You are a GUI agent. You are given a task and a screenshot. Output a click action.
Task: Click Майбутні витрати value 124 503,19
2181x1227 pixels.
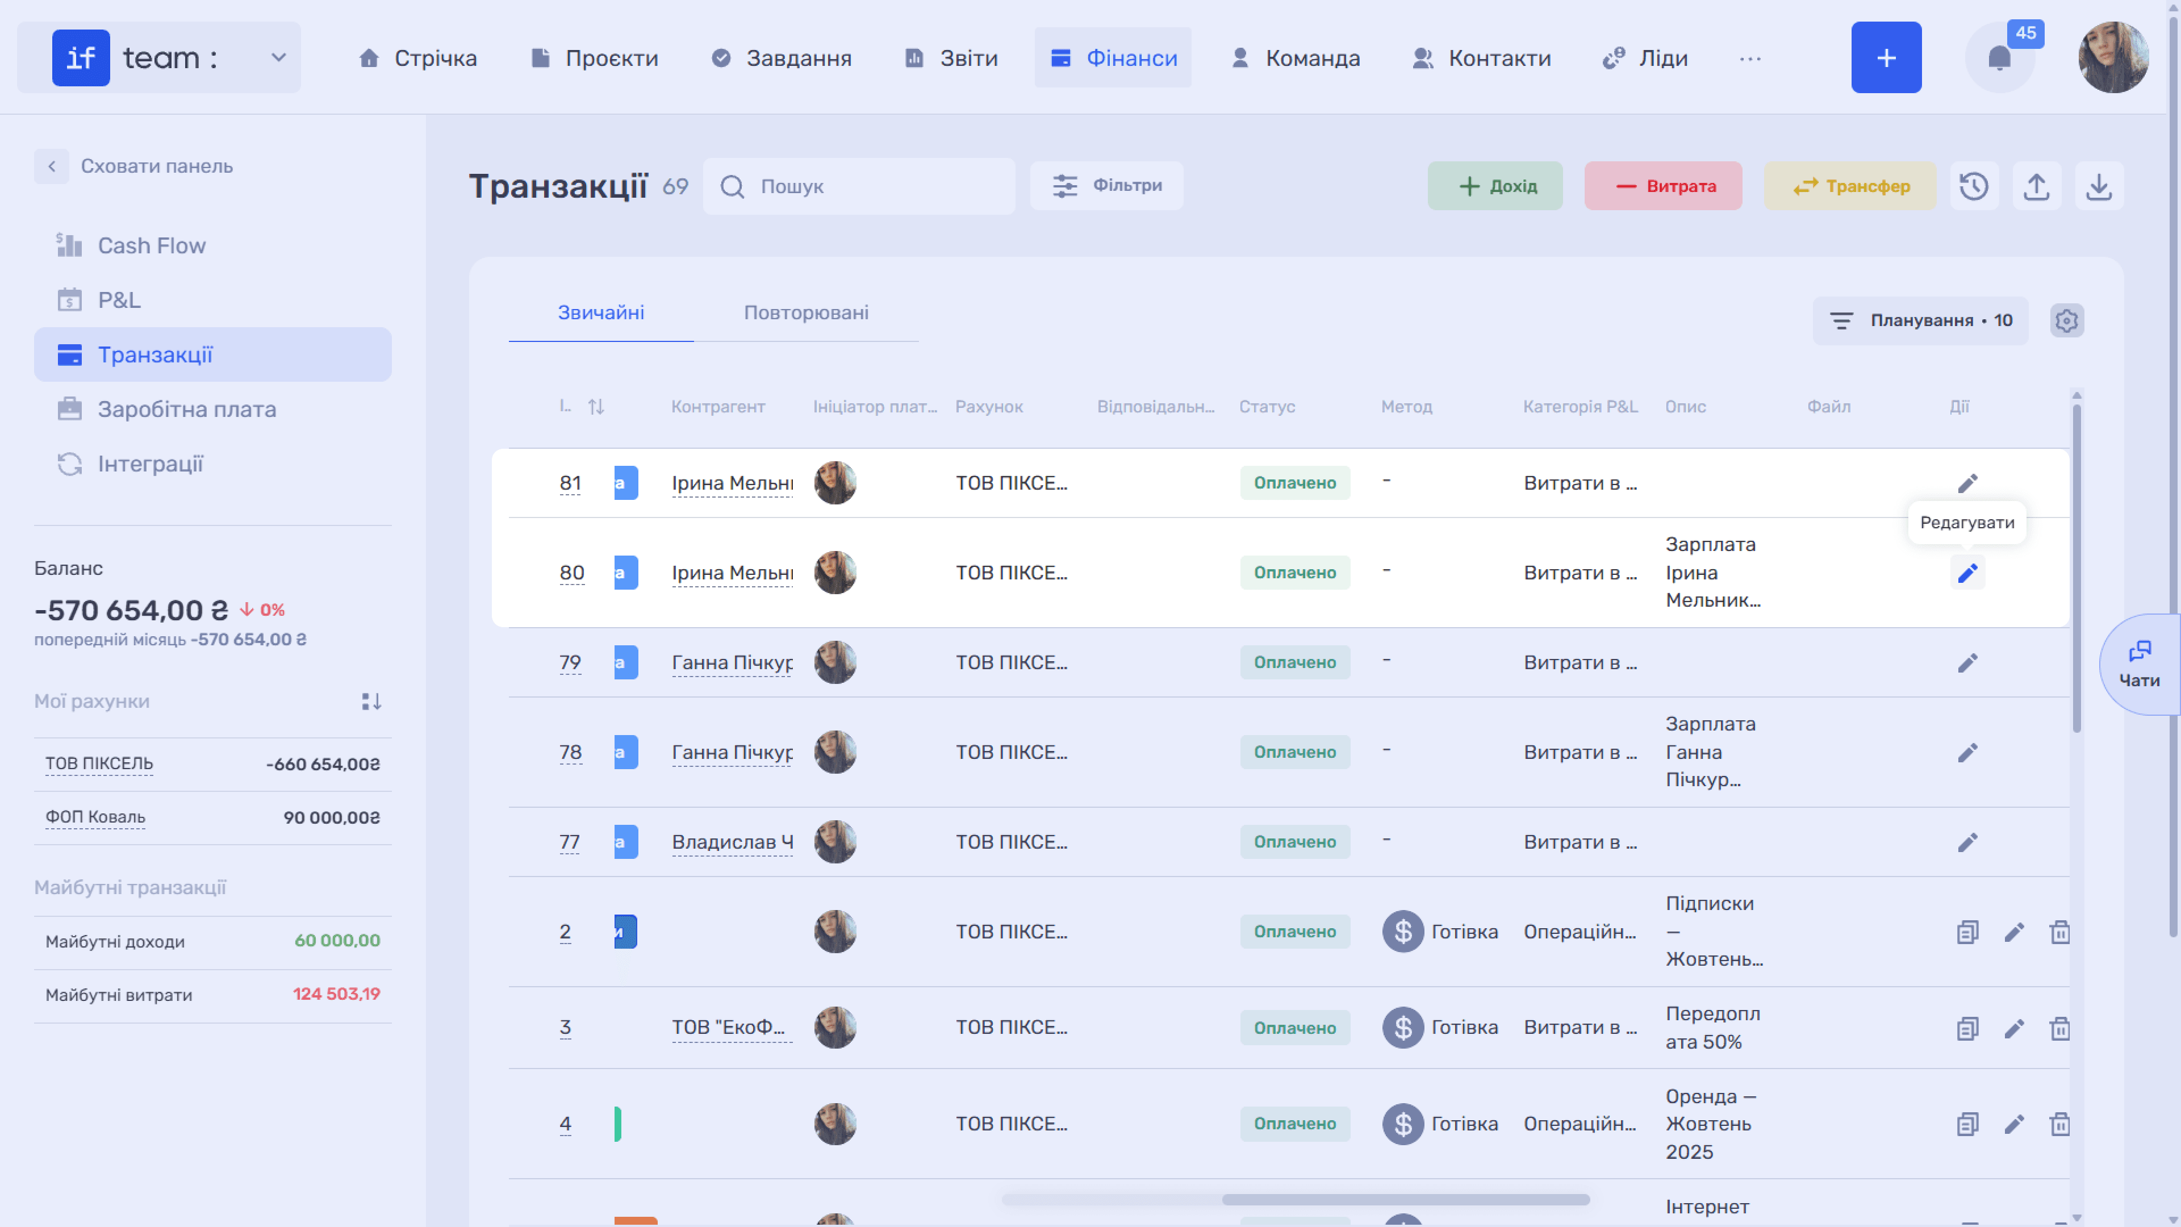pos(337,994)
